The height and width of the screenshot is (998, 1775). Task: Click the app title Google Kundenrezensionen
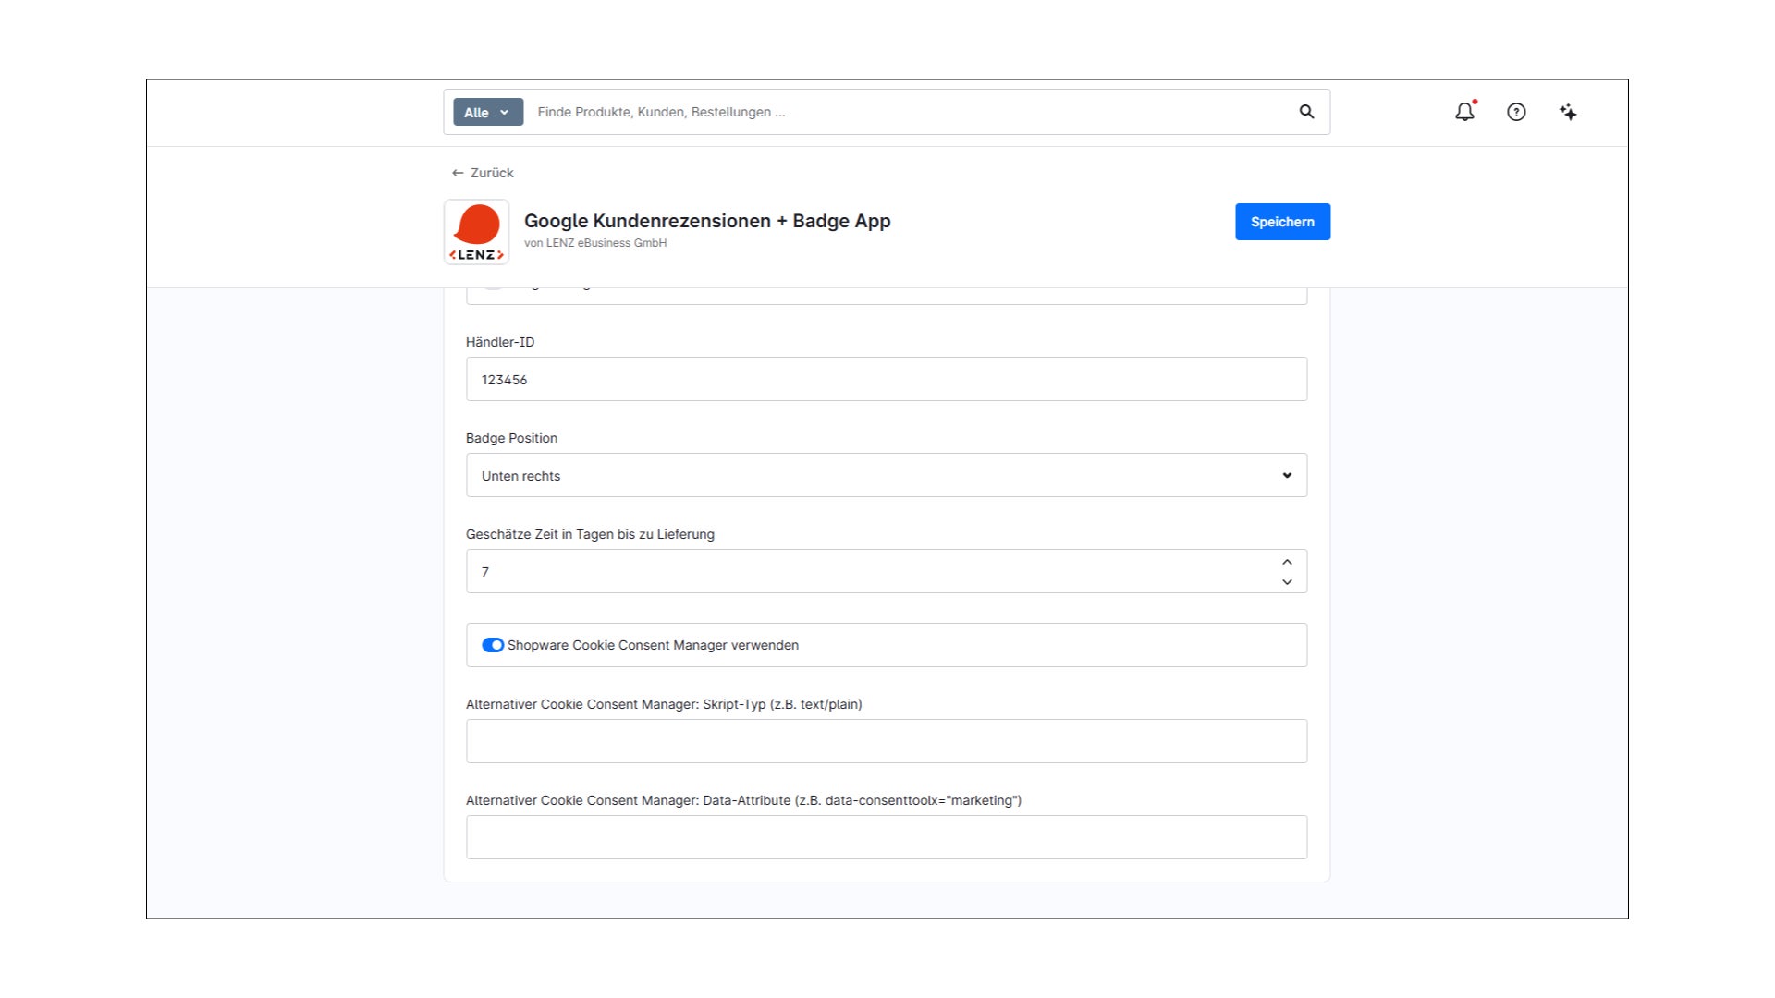tap(707, 221)
